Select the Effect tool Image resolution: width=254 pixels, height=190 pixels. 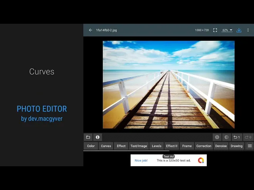point(121,146)
